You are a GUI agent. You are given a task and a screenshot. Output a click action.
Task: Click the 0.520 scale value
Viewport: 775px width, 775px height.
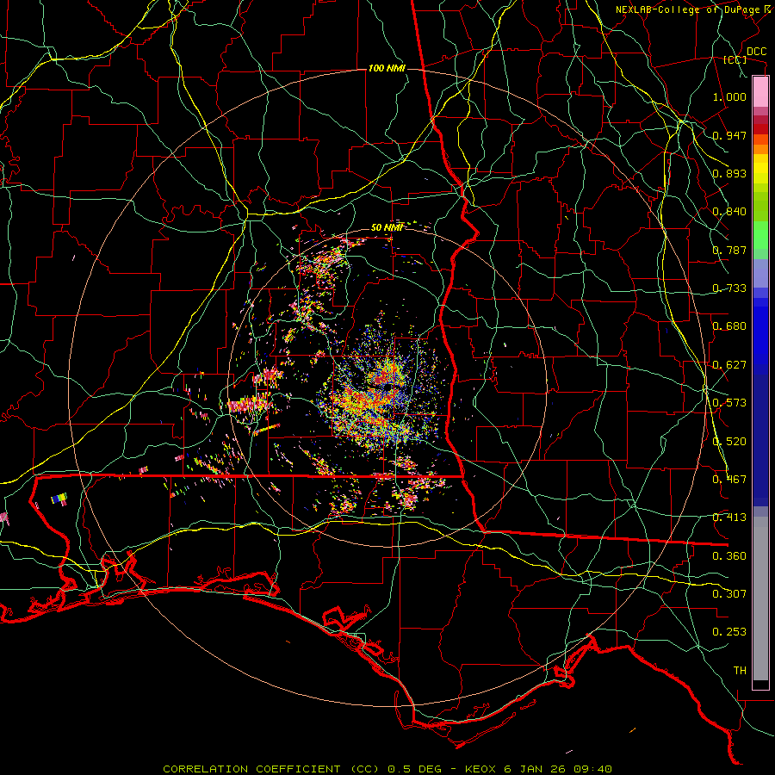click(x=729, y=442)
